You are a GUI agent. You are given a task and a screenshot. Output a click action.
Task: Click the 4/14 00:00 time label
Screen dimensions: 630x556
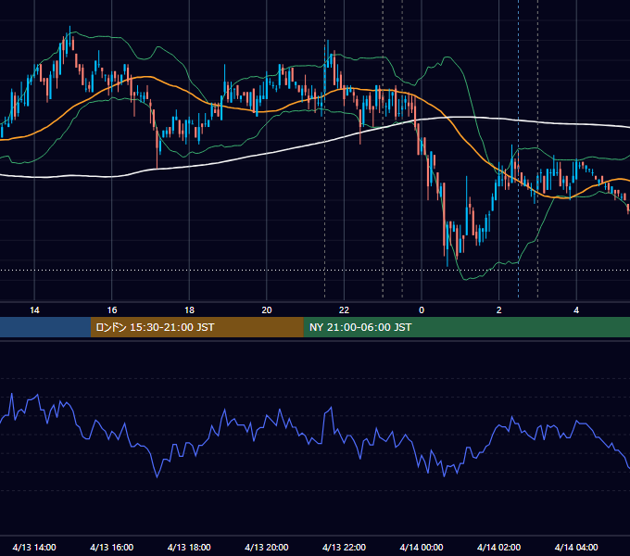coord(422,547)
